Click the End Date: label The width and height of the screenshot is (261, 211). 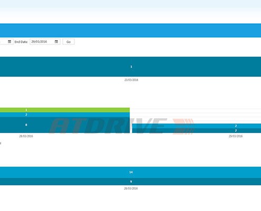point(21,42)
